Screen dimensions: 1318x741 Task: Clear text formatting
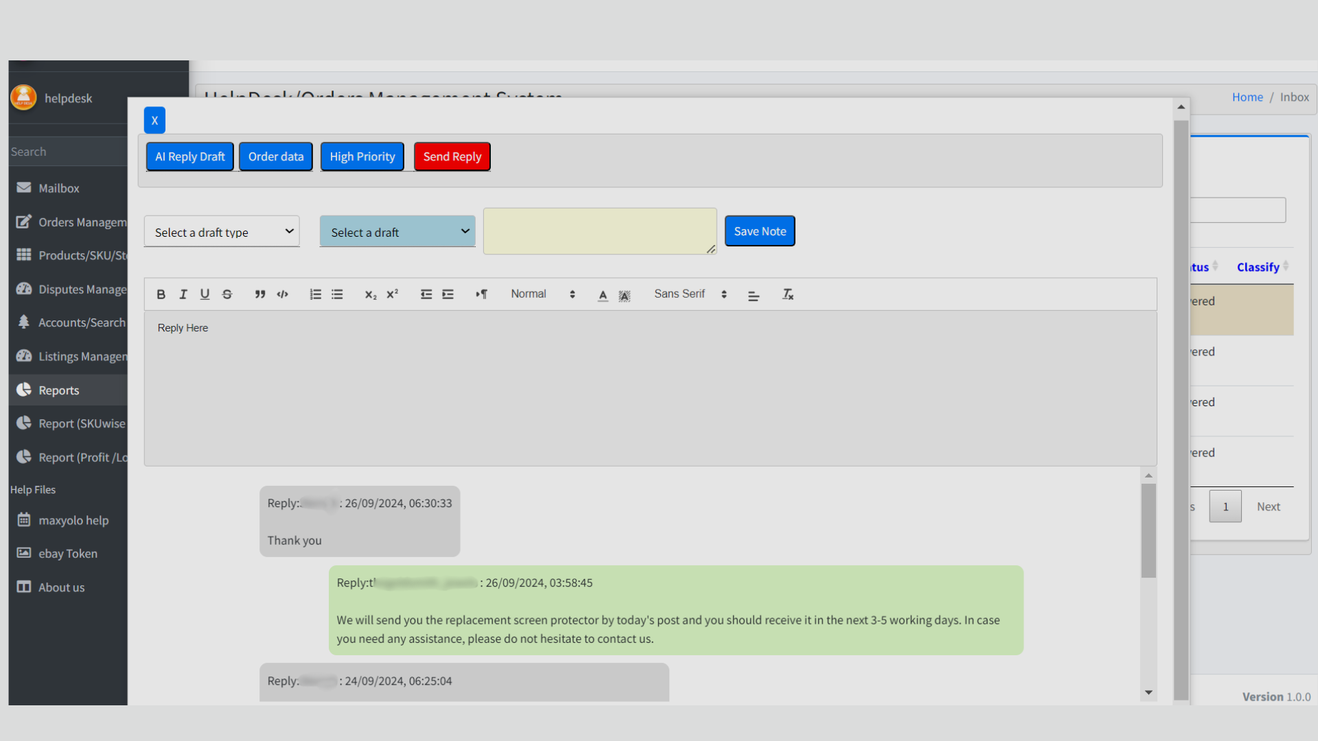(787, 294)
